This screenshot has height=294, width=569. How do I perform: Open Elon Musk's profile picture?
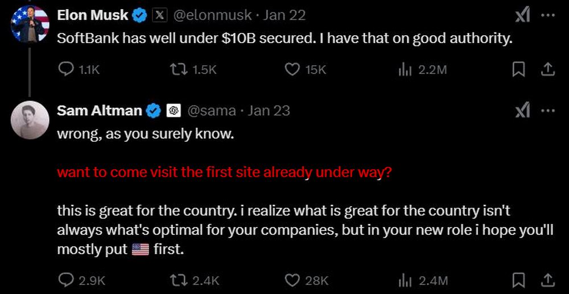[x=30, y=24]
